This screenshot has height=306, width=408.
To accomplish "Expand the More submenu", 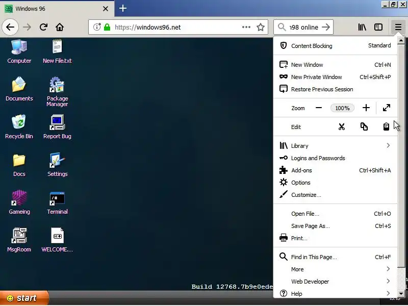I will pos(335,269).
